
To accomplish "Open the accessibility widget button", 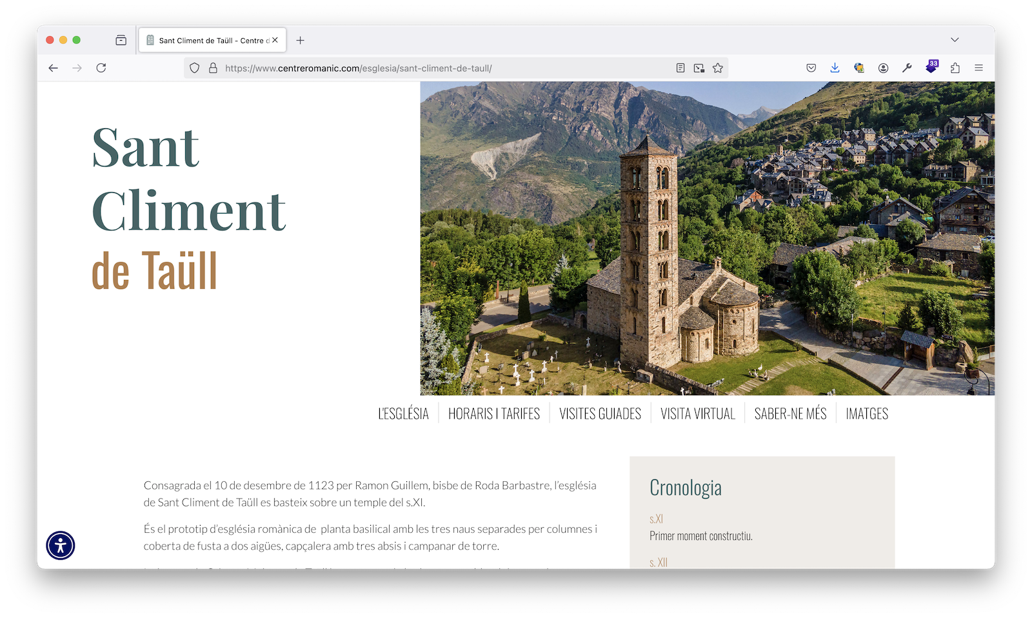I will (61, 546).
